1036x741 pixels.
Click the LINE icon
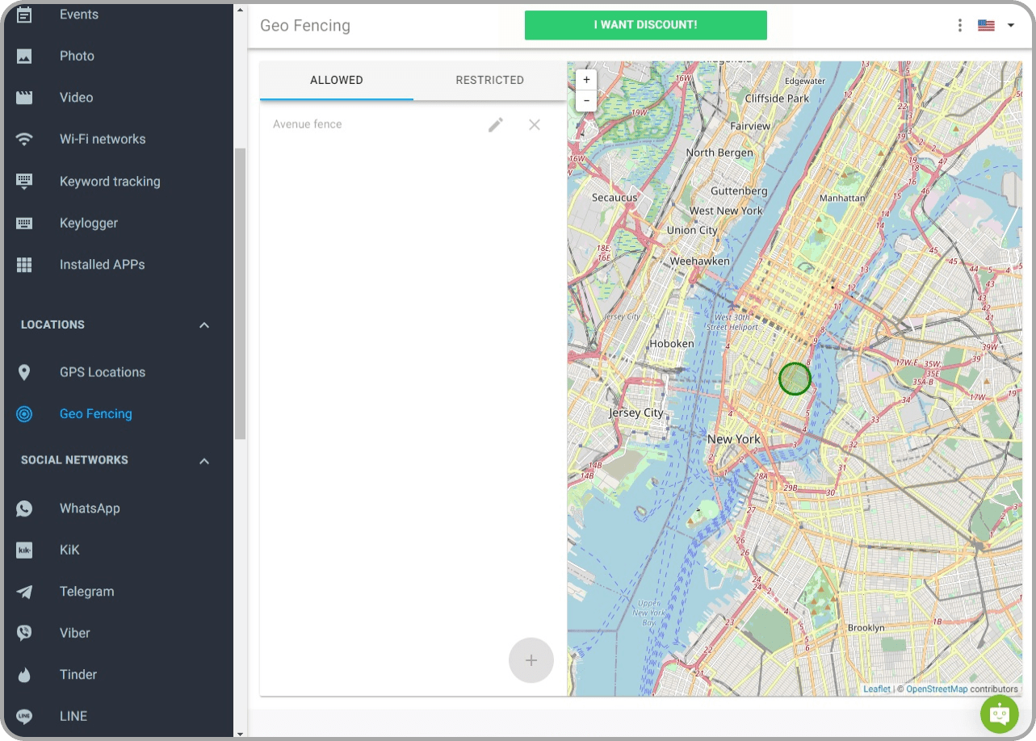point(24,716)
